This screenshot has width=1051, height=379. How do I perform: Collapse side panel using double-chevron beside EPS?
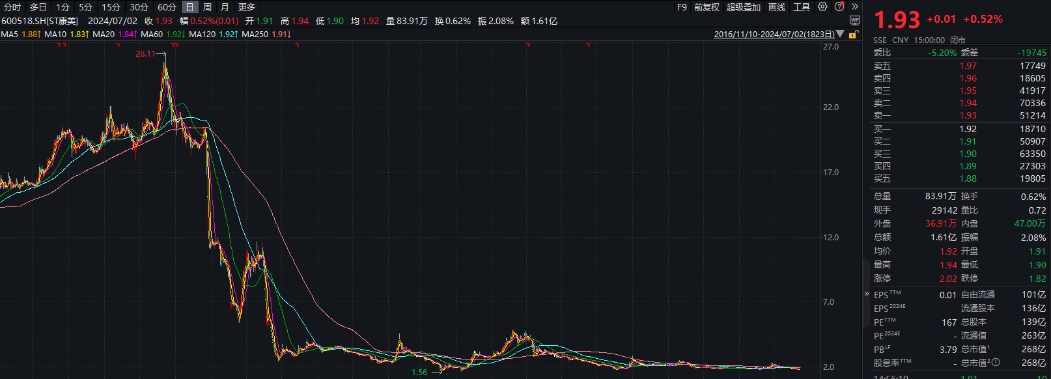866,294
